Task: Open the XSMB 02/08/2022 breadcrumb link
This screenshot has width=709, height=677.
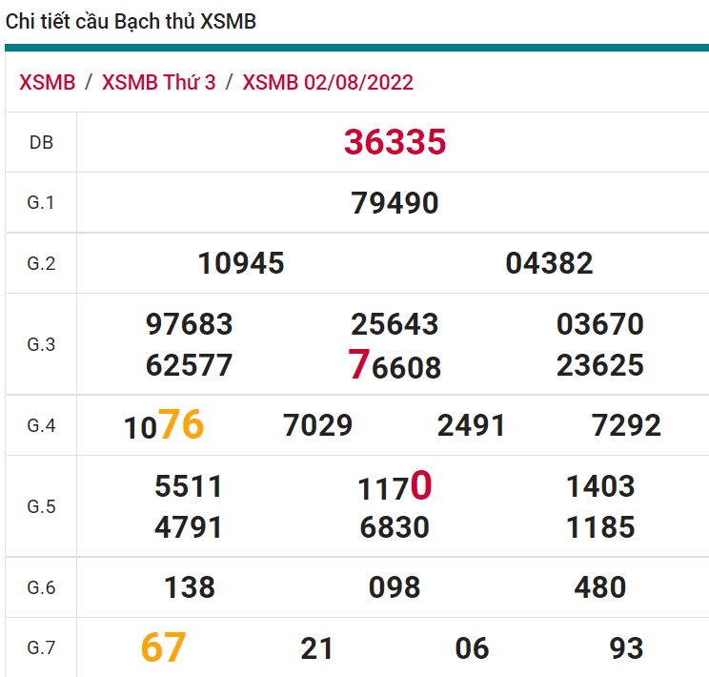Action: (x=328, y=82)
